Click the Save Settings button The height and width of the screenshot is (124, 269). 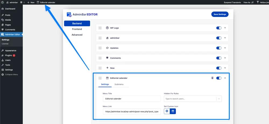[x=220, y=14]
